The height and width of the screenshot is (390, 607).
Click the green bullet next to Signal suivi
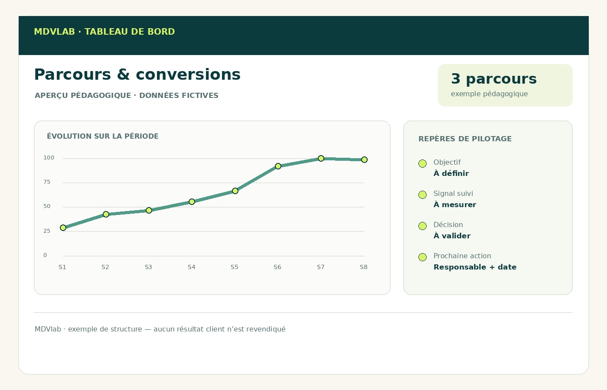coord(422,195)
